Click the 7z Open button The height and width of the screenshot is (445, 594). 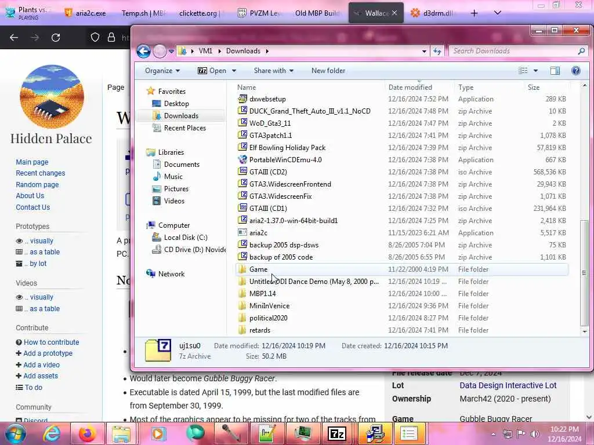(212, 71)
